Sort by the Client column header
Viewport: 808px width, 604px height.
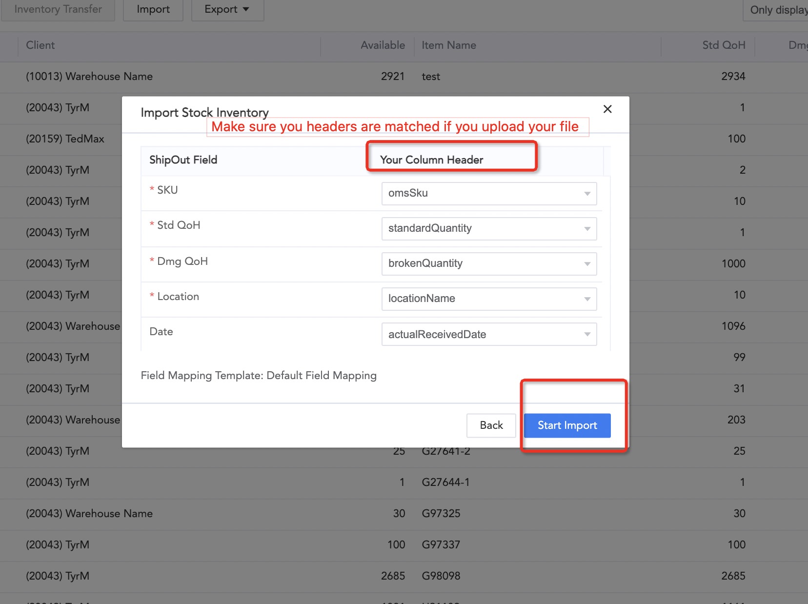40,45
